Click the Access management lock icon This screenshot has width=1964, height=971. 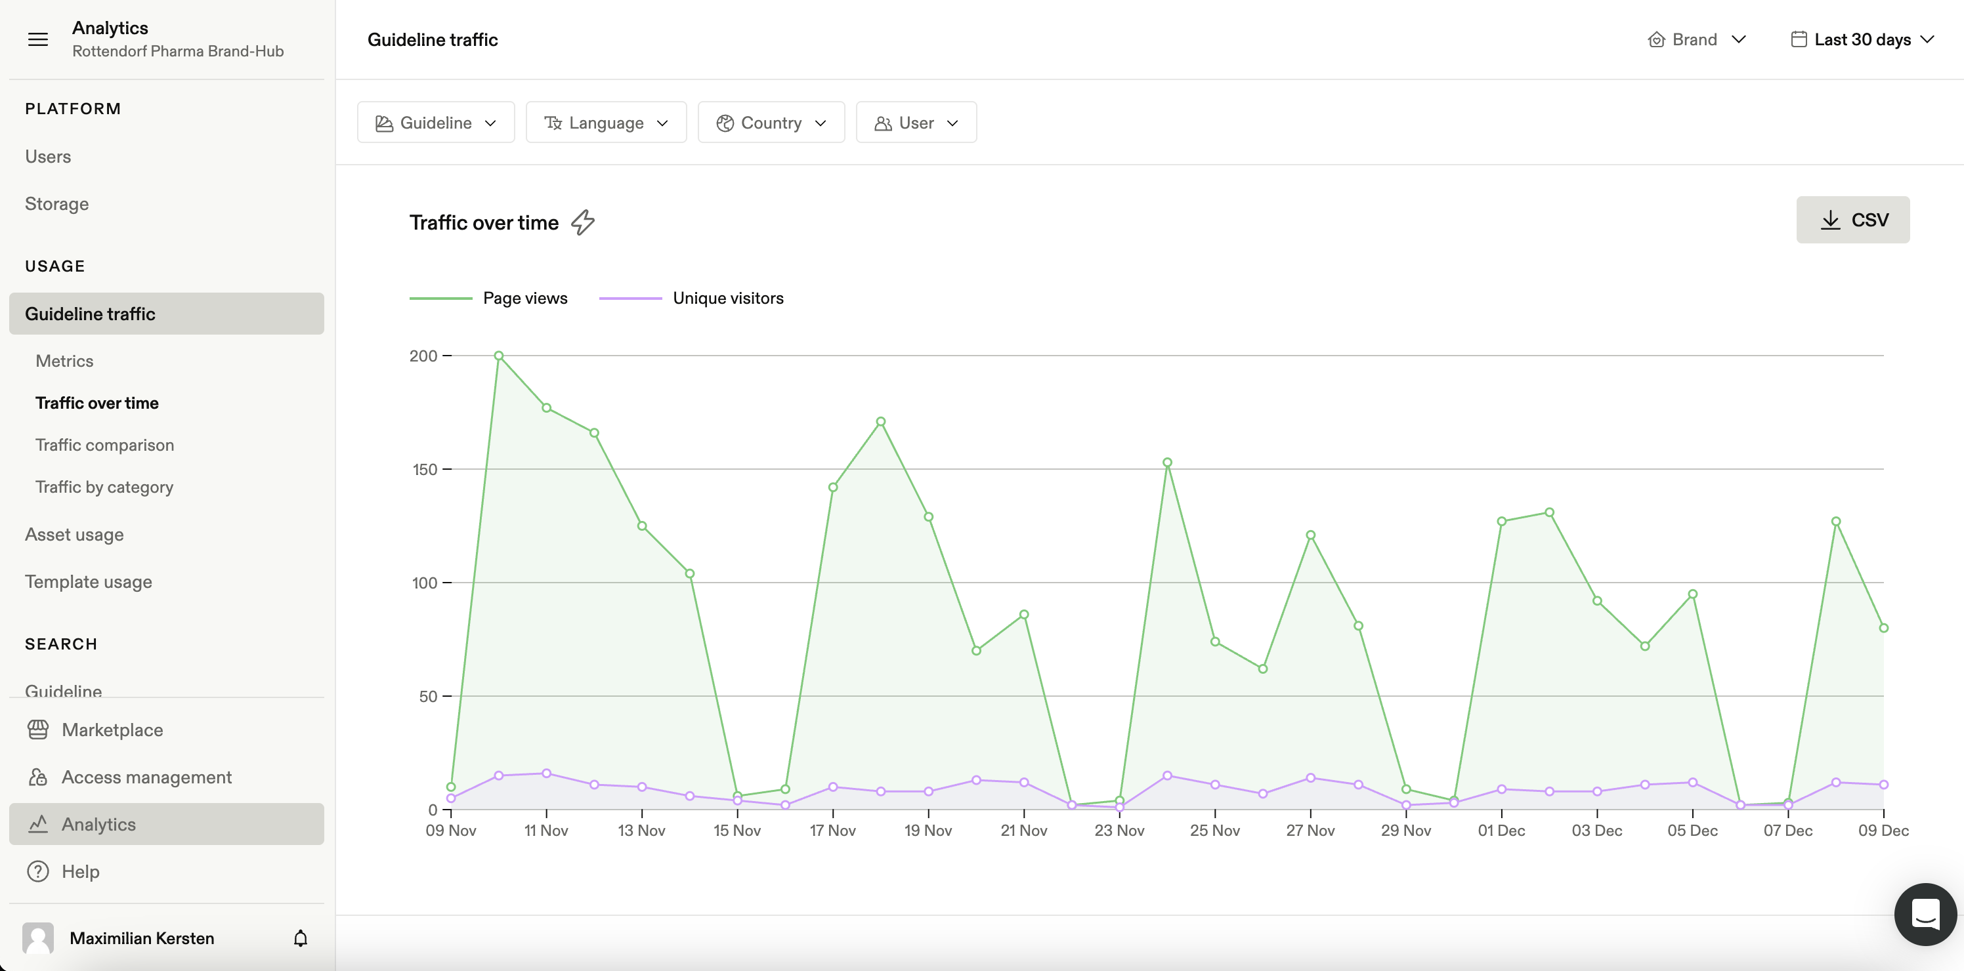pos(38,777)
